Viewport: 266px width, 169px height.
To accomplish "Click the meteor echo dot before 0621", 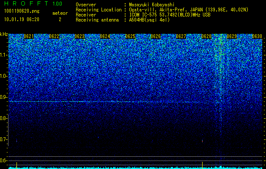I will [16, 141].
